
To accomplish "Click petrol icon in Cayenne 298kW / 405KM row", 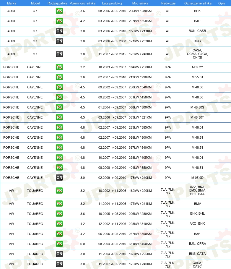I will coord(59,158).
